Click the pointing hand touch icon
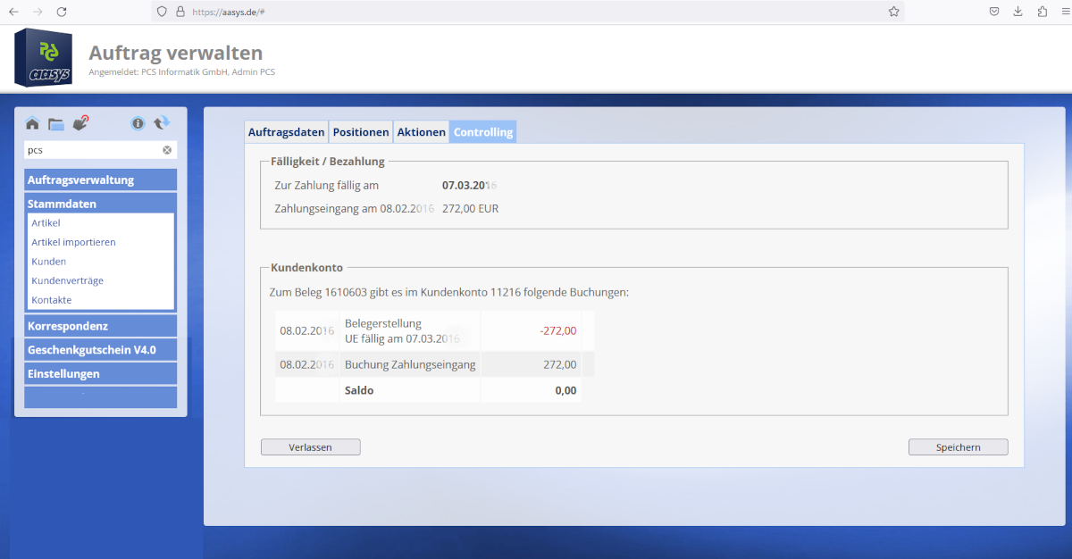This screenshot has width=1072, height=559. tap(80, 123)
